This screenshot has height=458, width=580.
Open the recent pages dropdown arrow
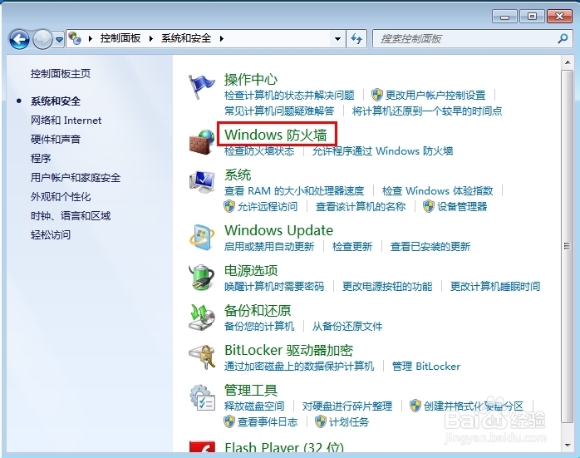[59, 39]
